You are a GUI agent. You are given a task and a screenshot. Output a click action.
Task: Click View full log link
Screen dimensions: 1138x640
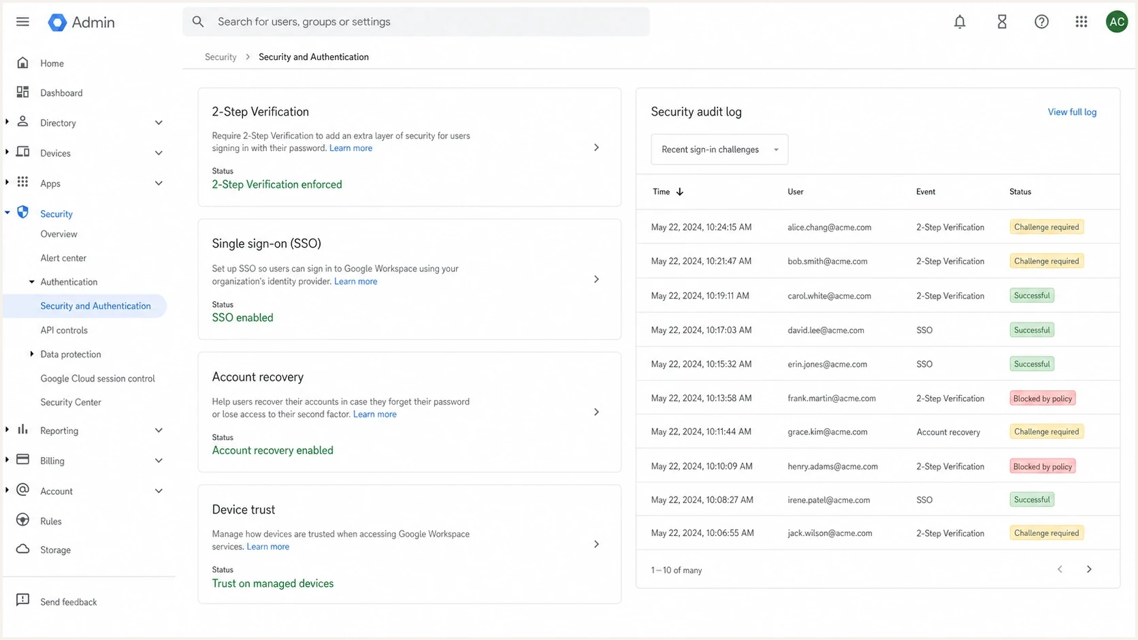coord(1072,112)
